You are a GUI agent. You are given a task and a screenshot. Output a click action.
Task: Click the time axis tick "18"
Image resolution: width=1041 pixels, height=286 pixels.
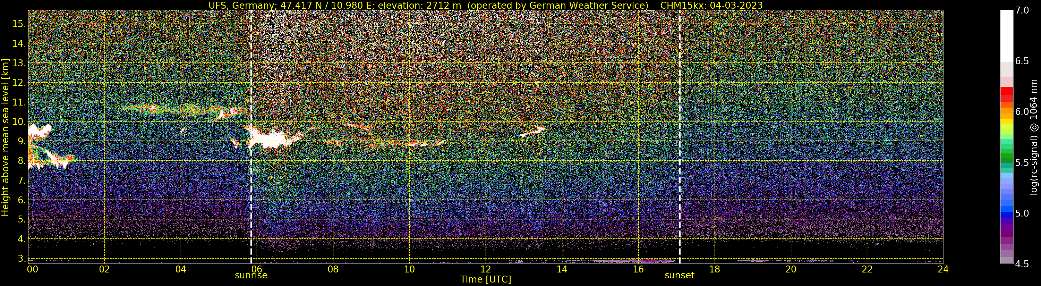(x=715, y=269)
